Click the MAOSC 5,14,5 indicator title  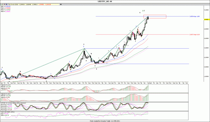pos(6,85)
